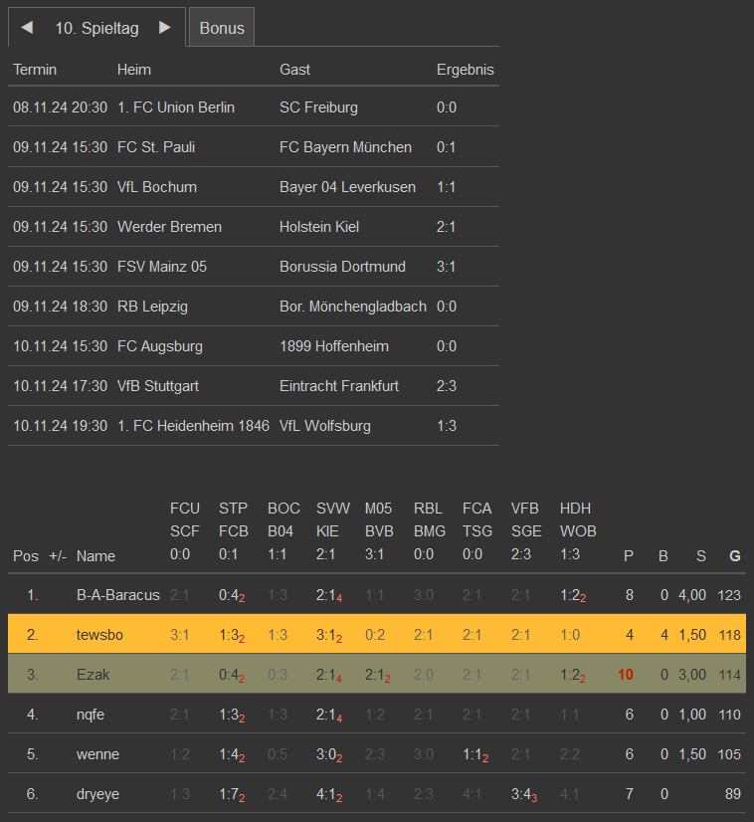Image resolution: width=754 pixels, height=822 pixels.
Task: Open player Ezak in ranking
Action: click(93, 675)
